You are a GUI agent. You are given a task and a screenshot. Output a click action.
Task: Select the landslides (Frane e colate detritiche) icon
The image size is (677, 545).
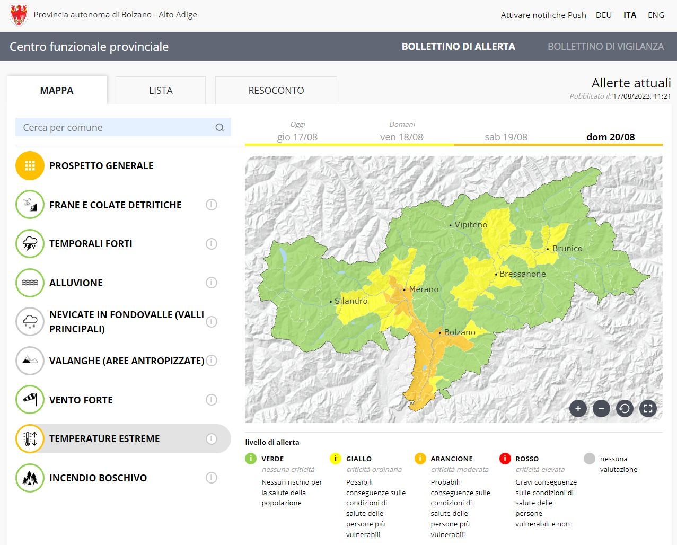[30, 205]
